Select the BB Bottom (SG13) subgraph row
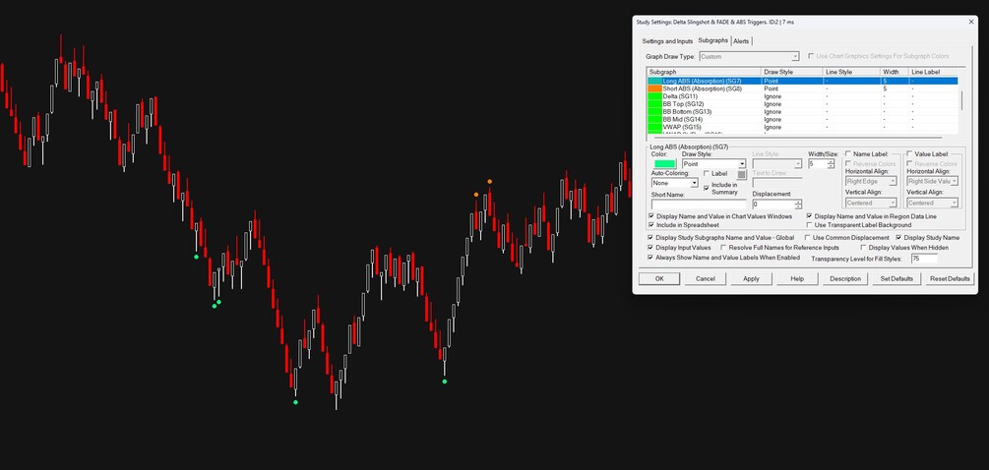989x470 pixels. tap(802, 111)
